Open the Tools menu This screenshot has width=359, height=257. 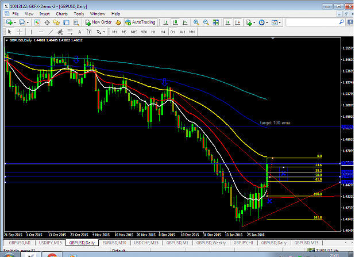click(79, 14)
